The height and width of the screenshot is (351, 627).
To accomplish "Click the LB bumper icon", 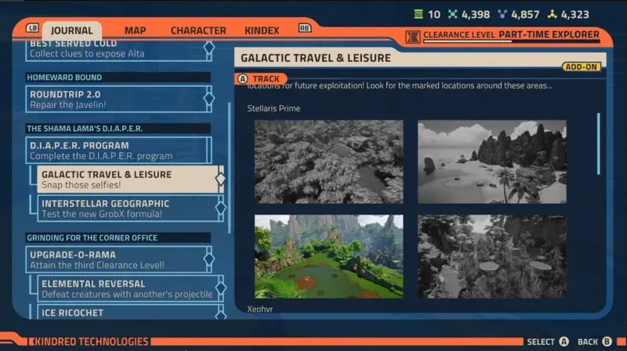I will (32, 28).
